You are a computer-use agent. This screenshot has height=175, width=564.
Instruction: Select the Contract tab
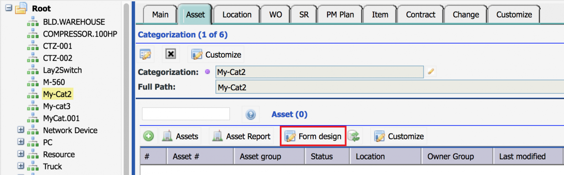coord(420,15)
